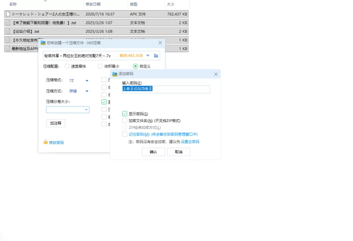
Task: Toggle the checked green option in compression dialog
Action: coord(104,102)
